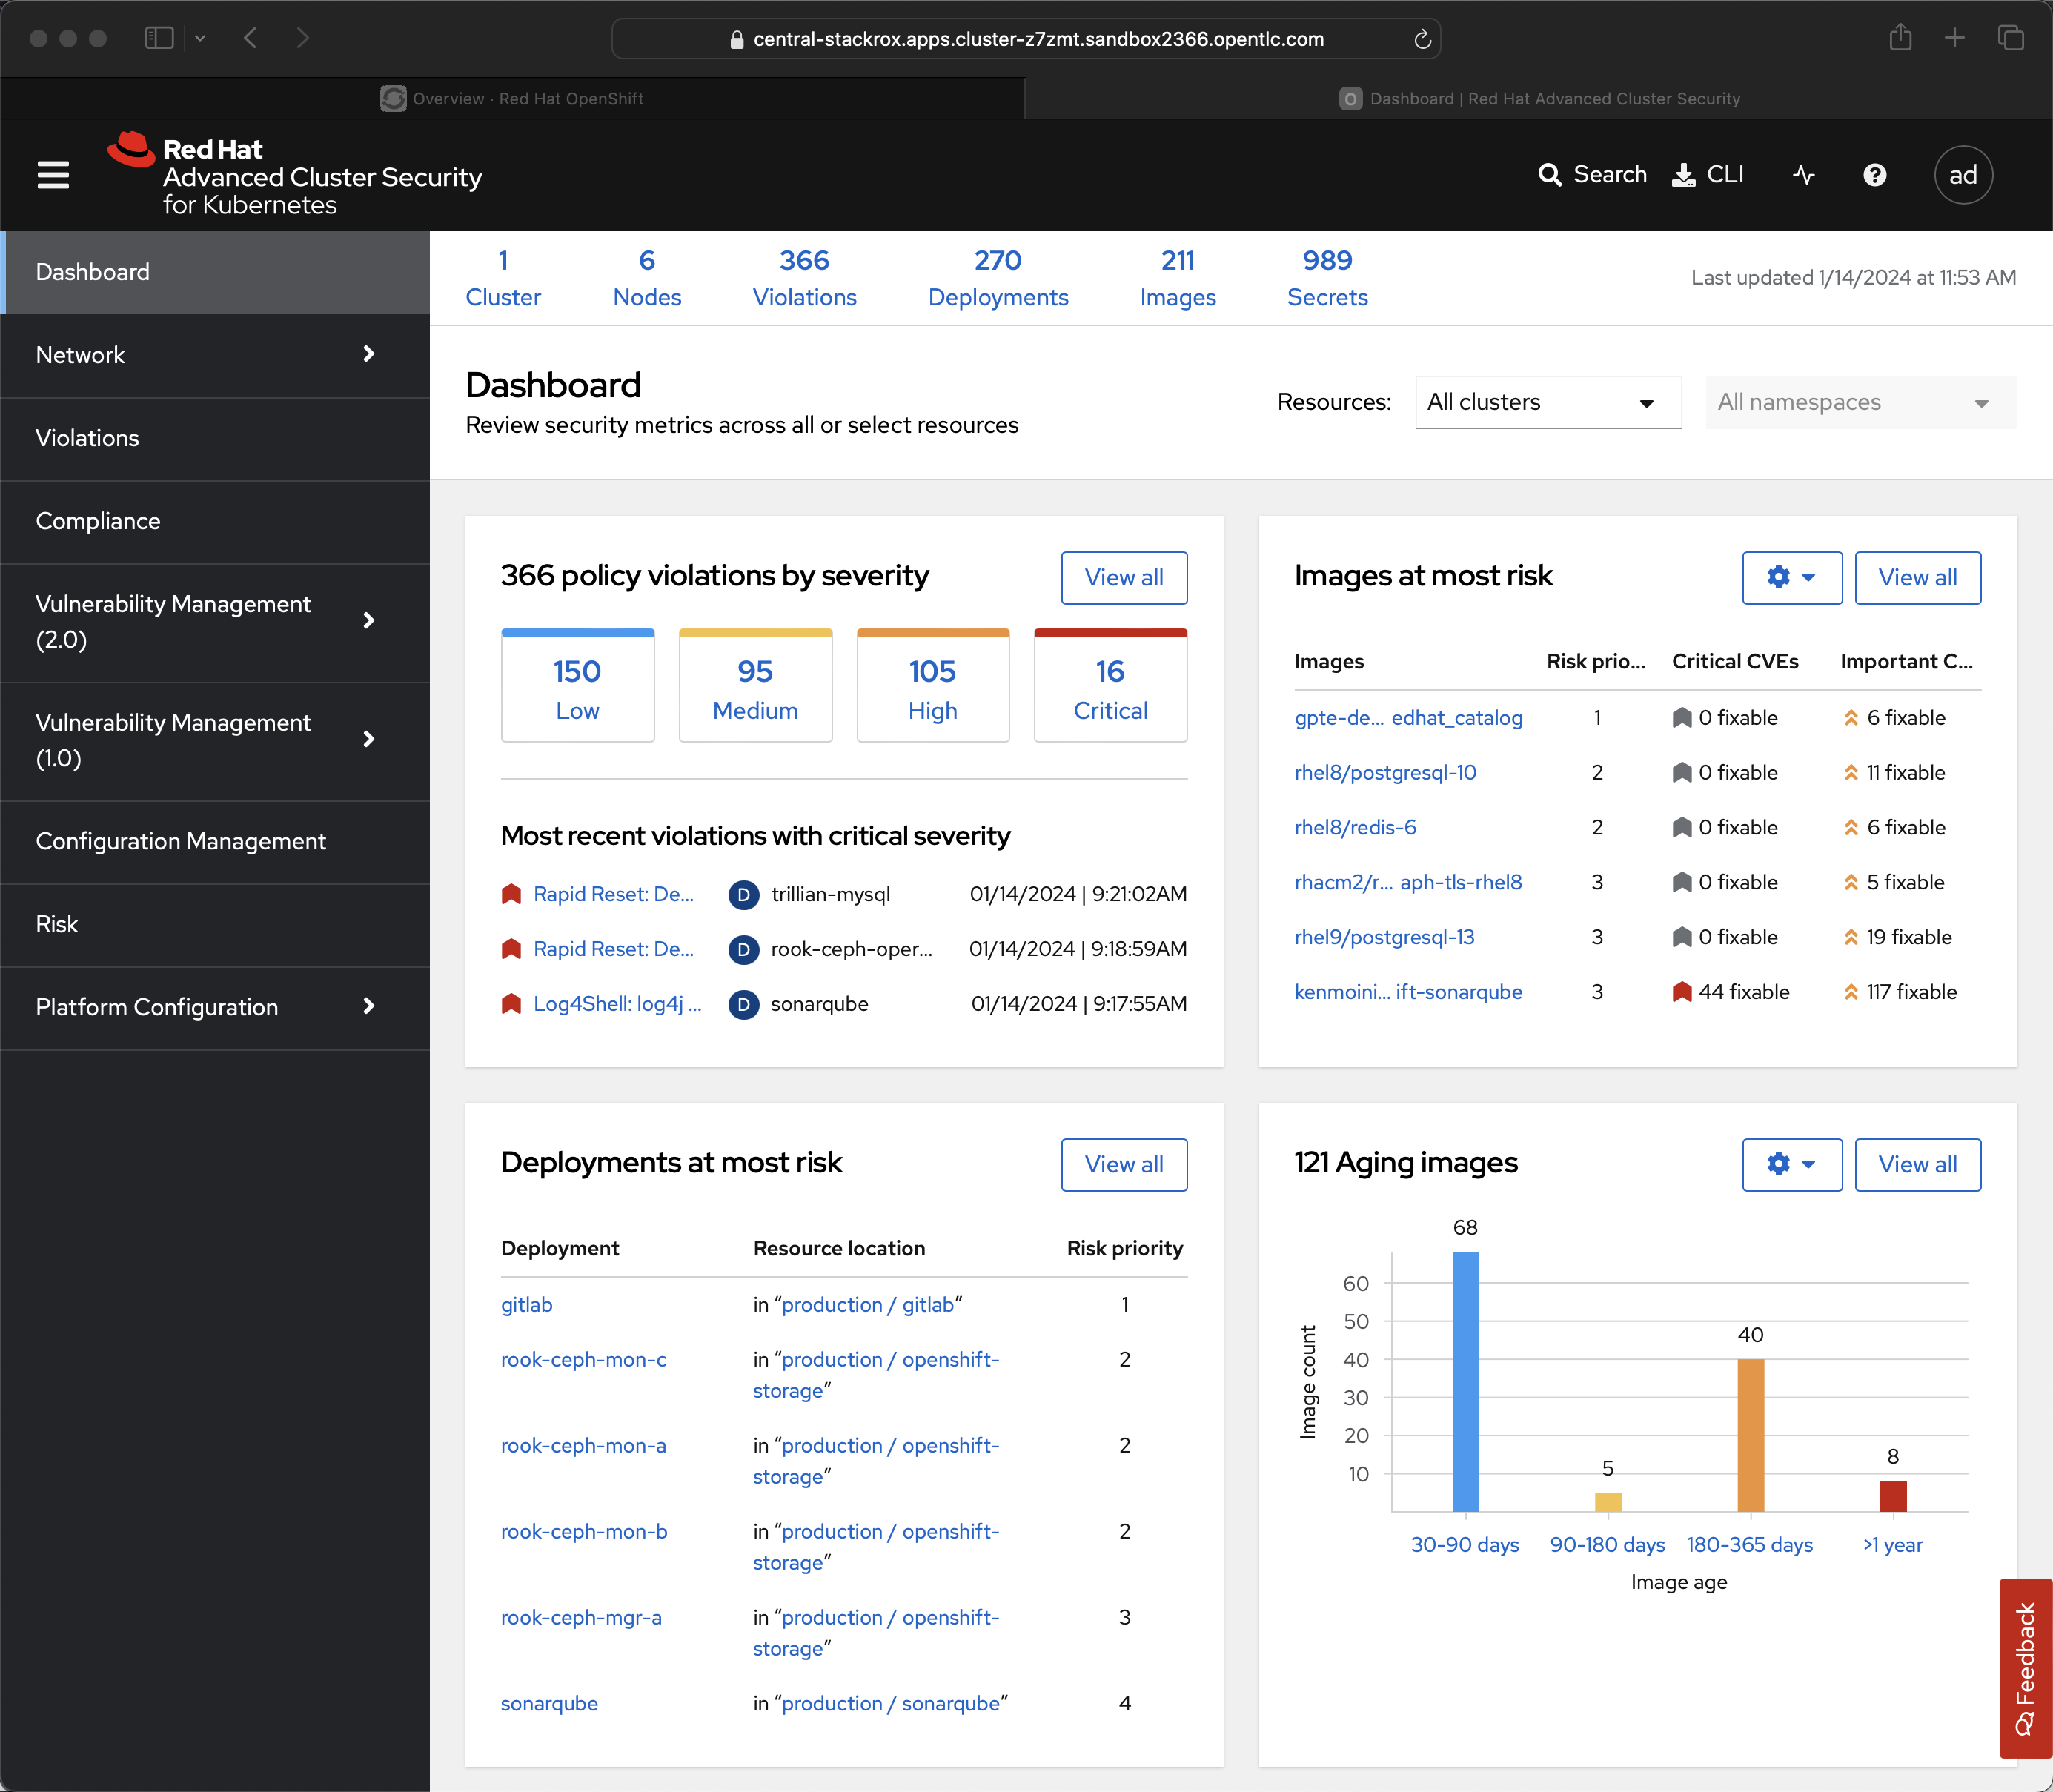Open the All clusters dropdown
The height and width of the screenshot is (1792, 2053).
tap(1547, 402)
